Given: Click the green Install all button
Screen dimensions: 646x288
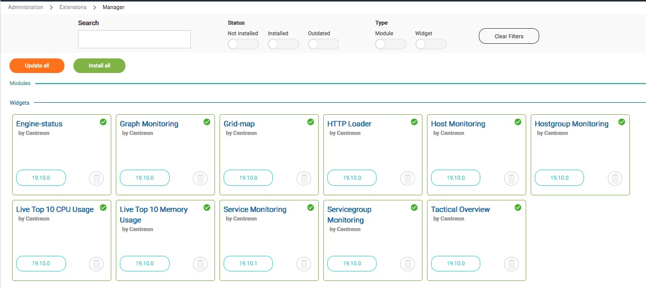Looking at the screenshot, I should click(99, 66).
